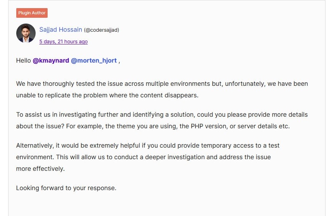The width and height of the screenshot is (329, 216).
Task: Click the line beginning "To assist us in investigating"
Action: point(162,115)
